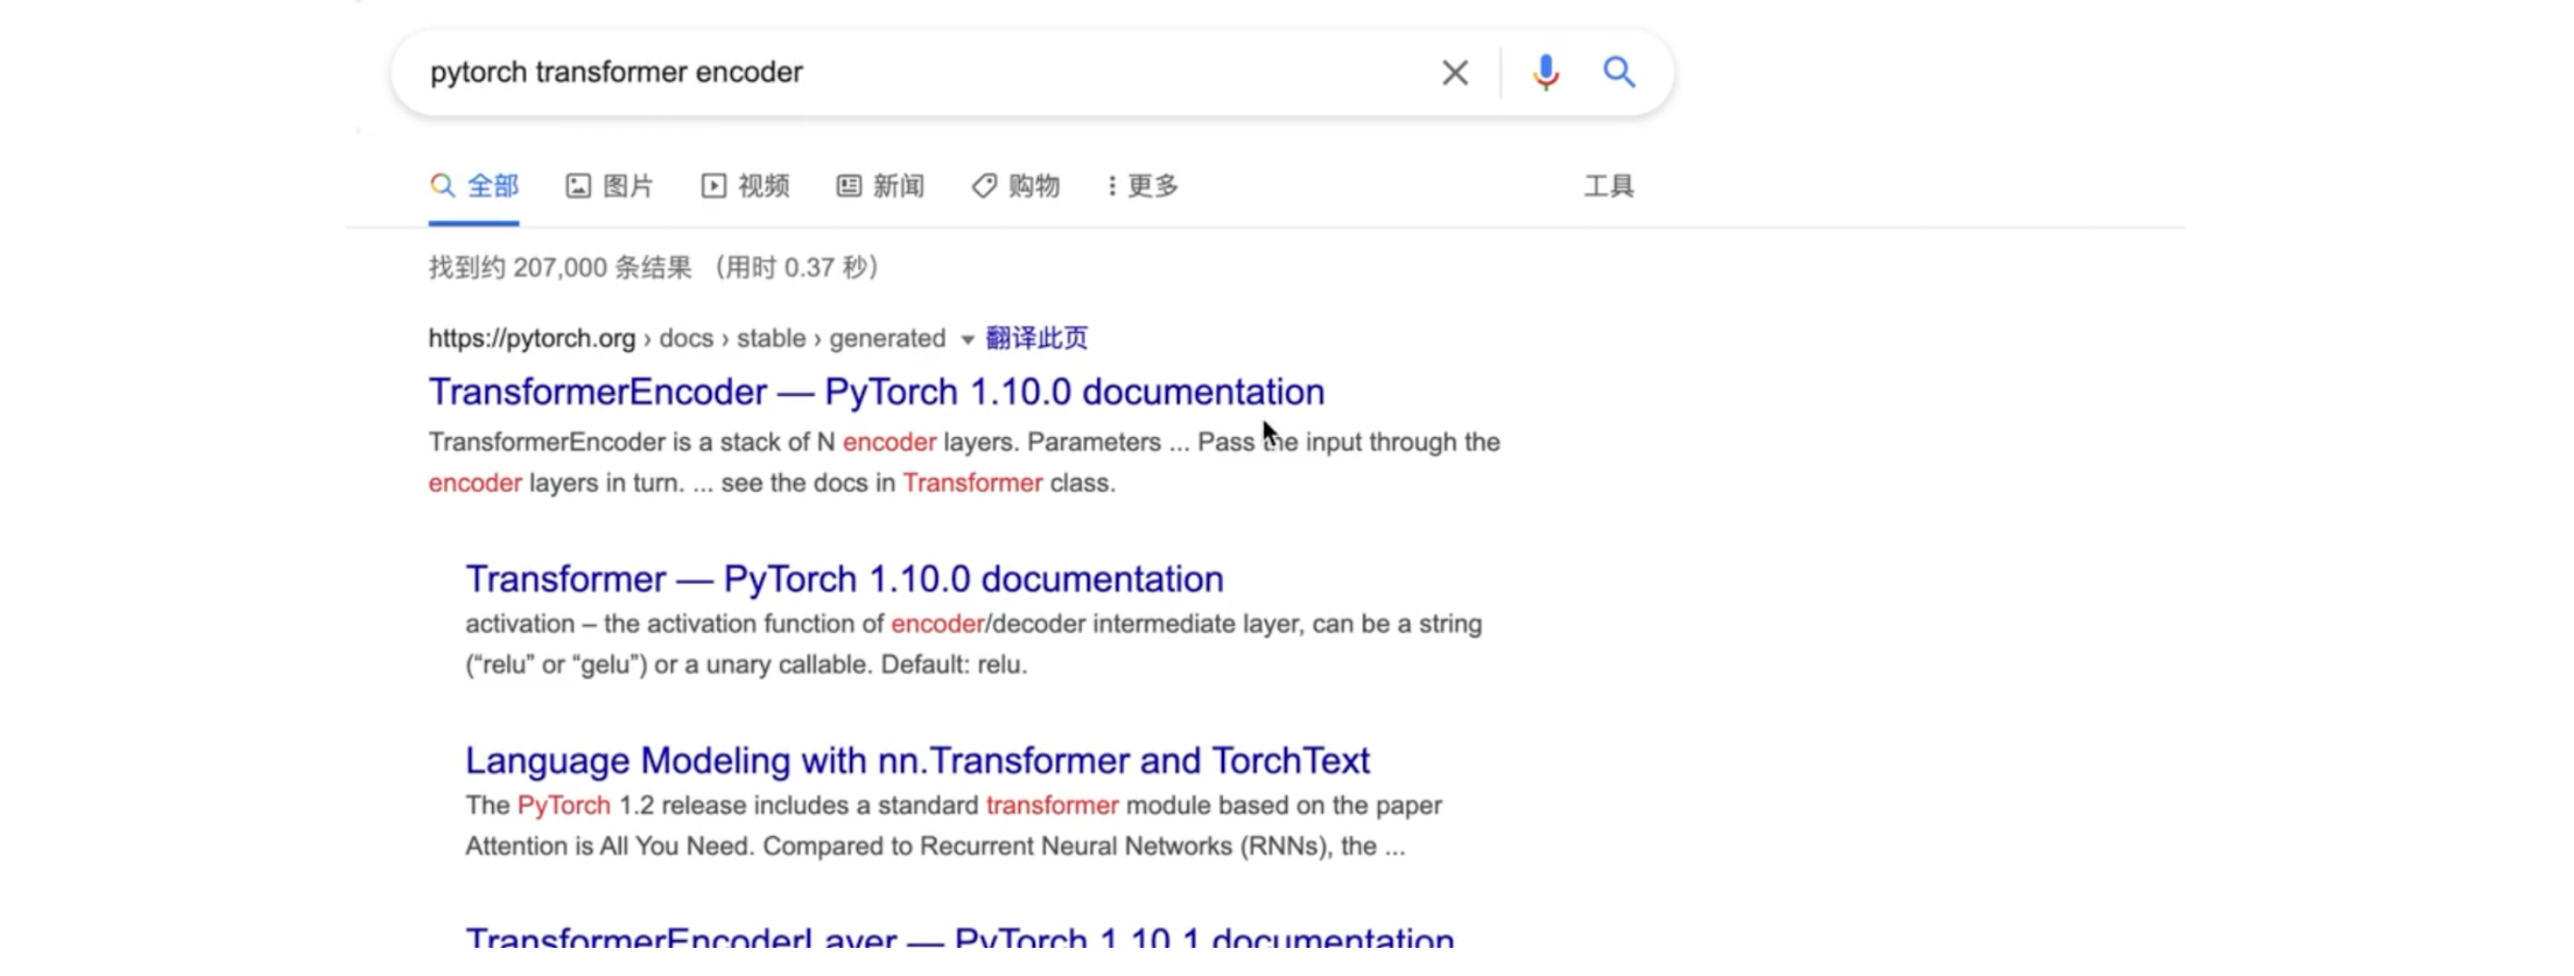Open the TransformerEncoder — PyTorch 1.10.0 documentation result
Screen dimensions: 2574x976
pyautogui.click(x=876, y=391)
